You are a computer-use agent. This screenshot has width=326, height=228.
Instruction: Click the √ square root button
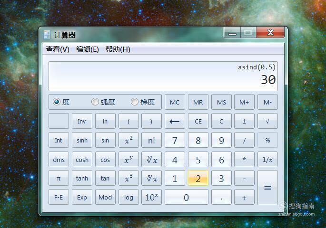point(267,121)
